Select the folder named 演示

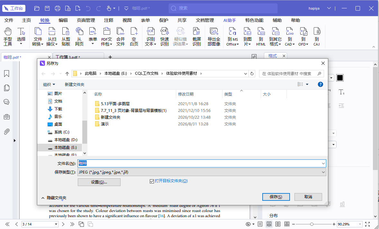pos(102,124)
